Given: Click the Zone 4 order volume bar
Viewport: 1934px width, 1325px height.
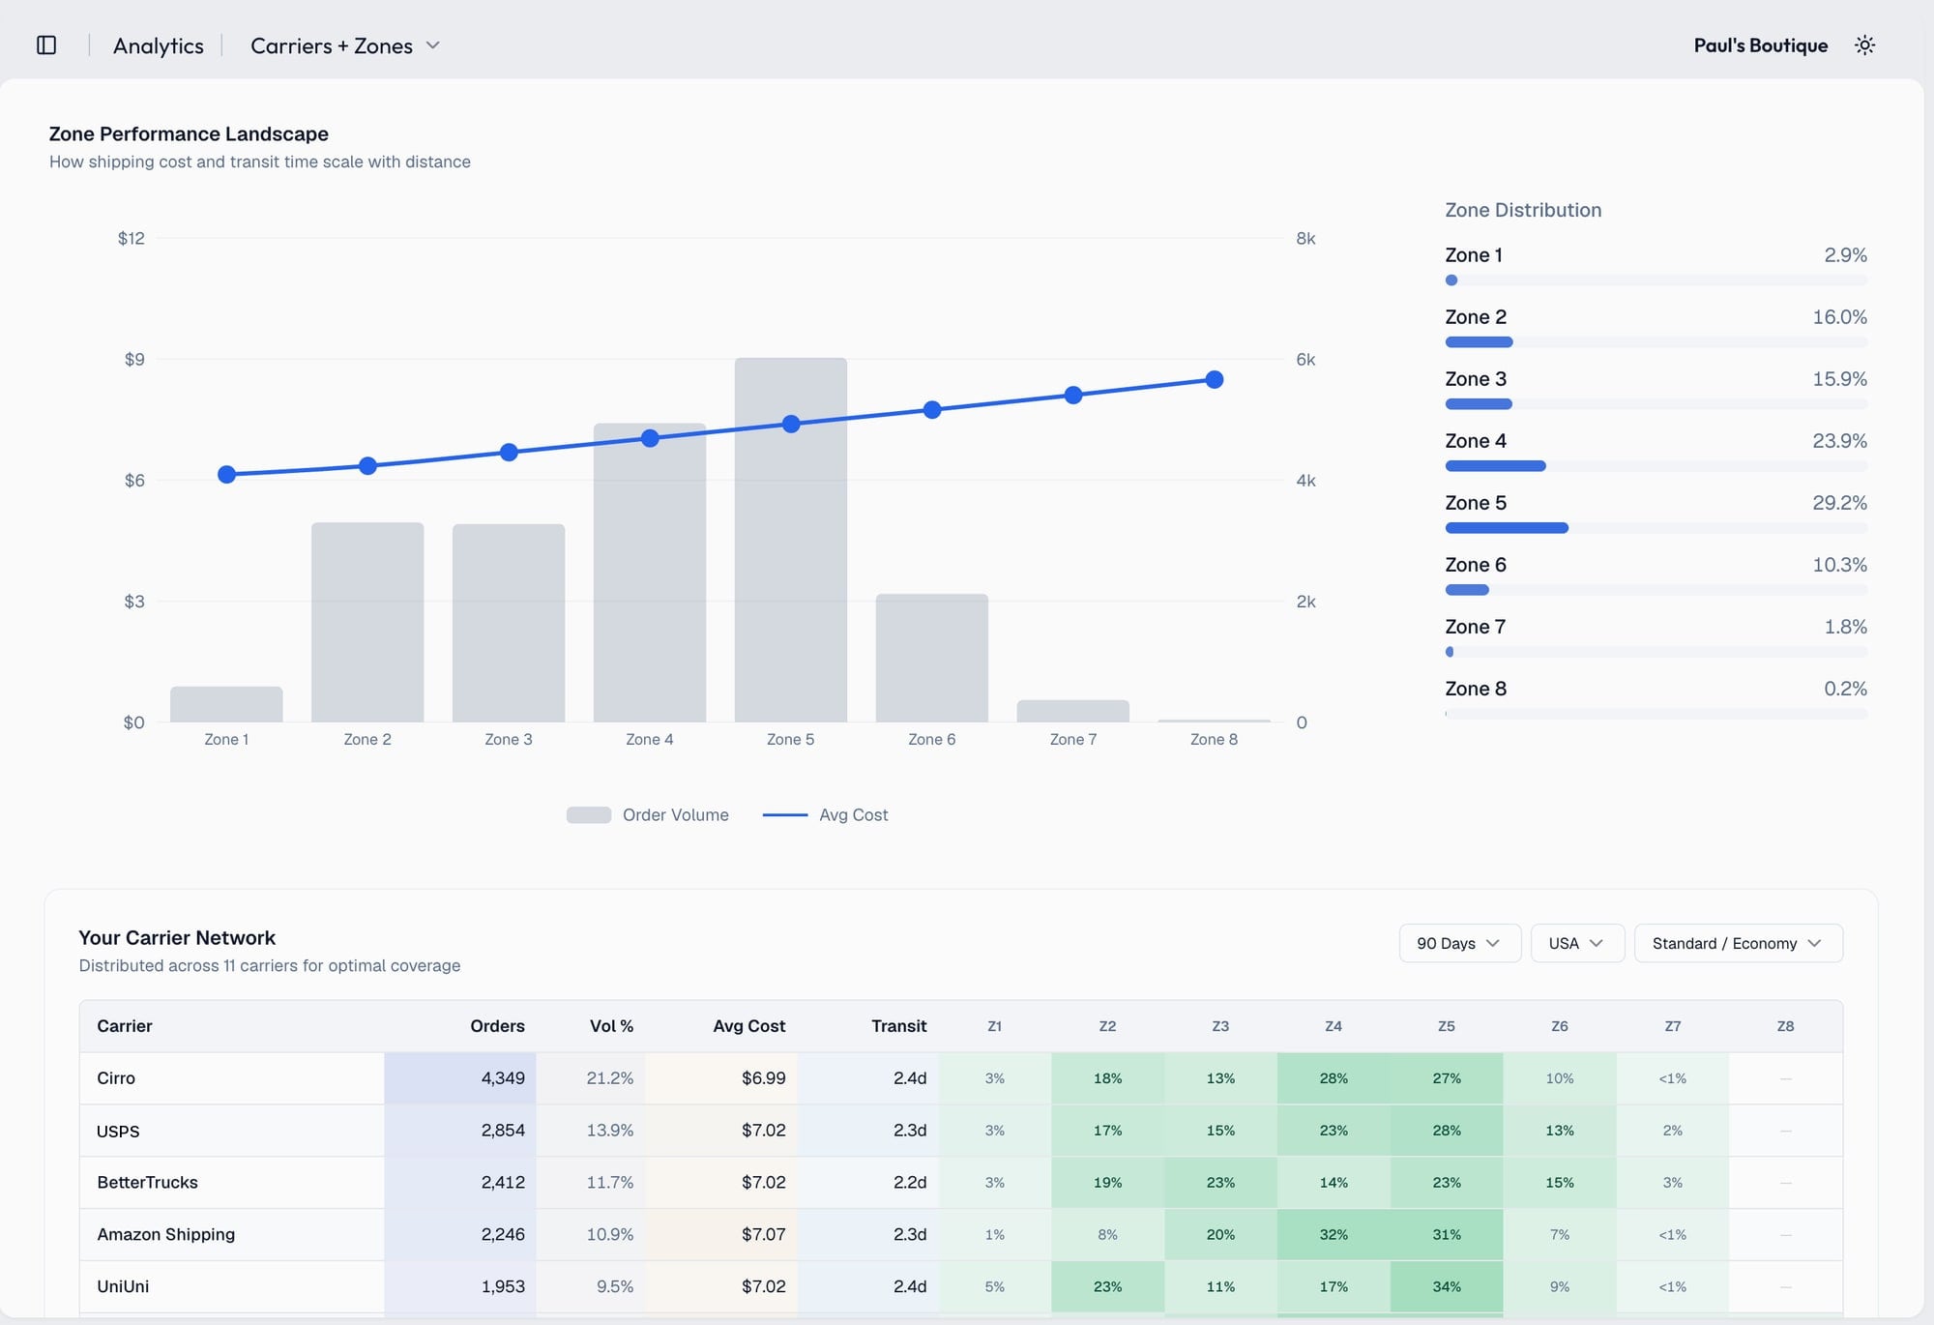Looking at the screenshot, I should pyautogui.click(x=650, y=573).
